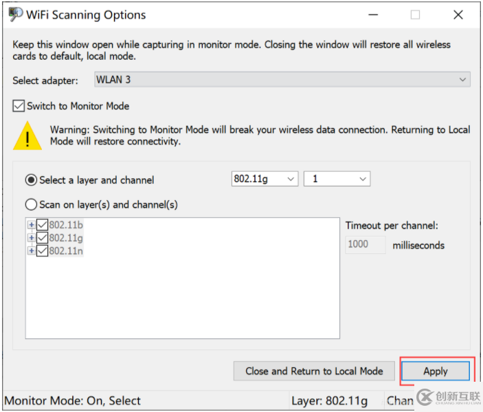Screen dimensions: 483x412
Task: Minimize the WiFi Scanning Options window
Action: coord(373,15)
